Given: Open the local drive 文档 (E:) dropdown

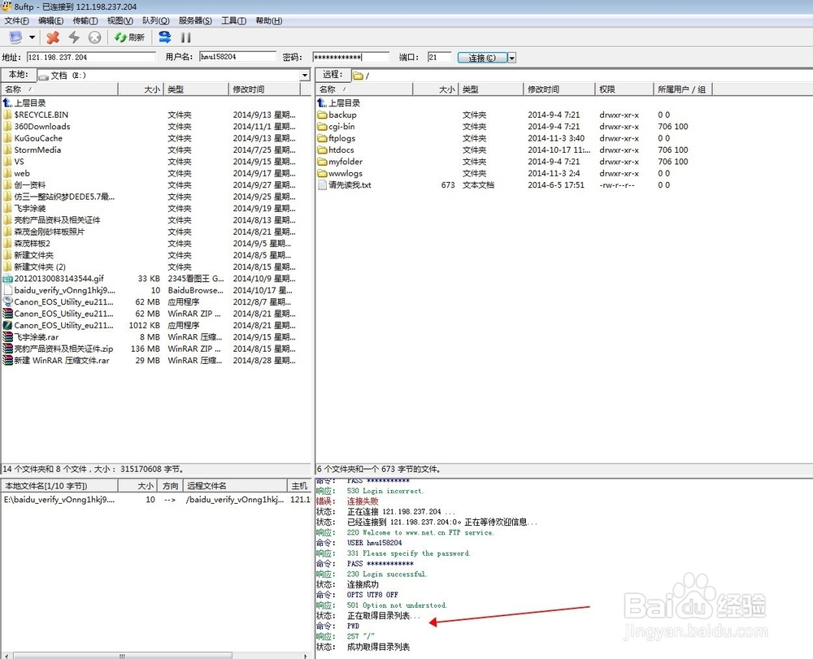Looking at the screenshot, I should (305, 76).
